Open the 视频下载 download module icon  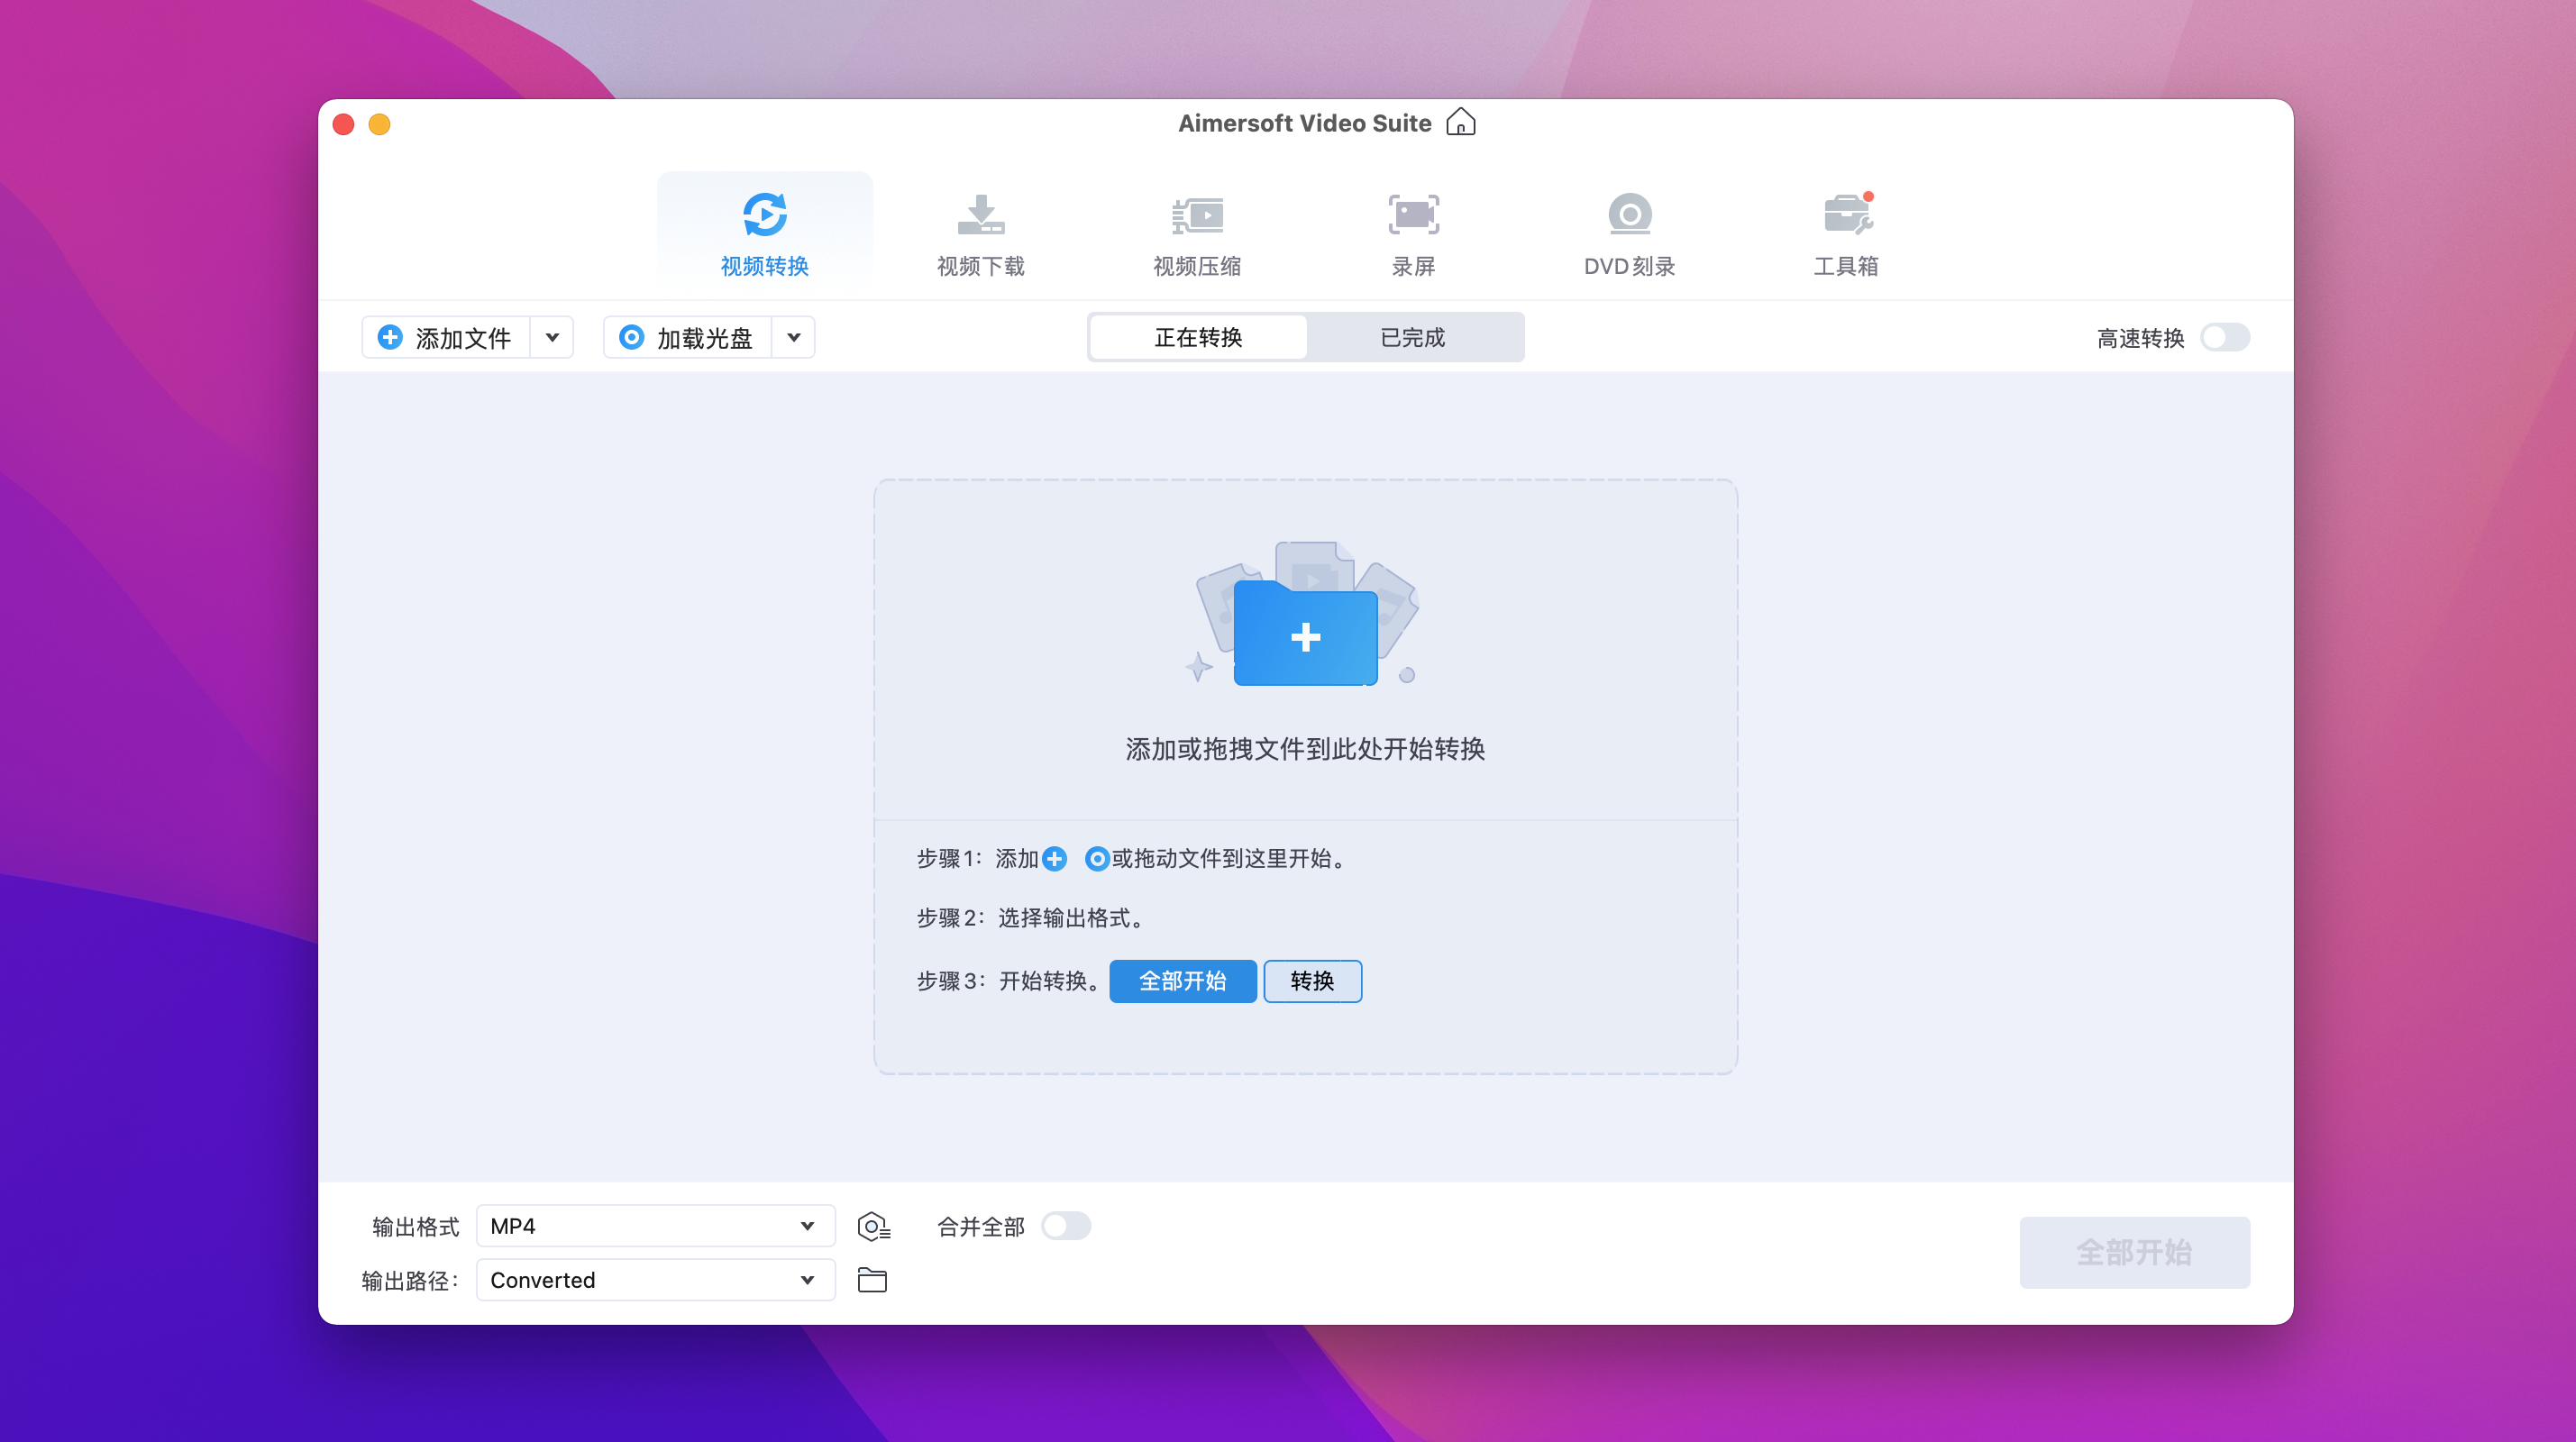(x=980, y=215)
